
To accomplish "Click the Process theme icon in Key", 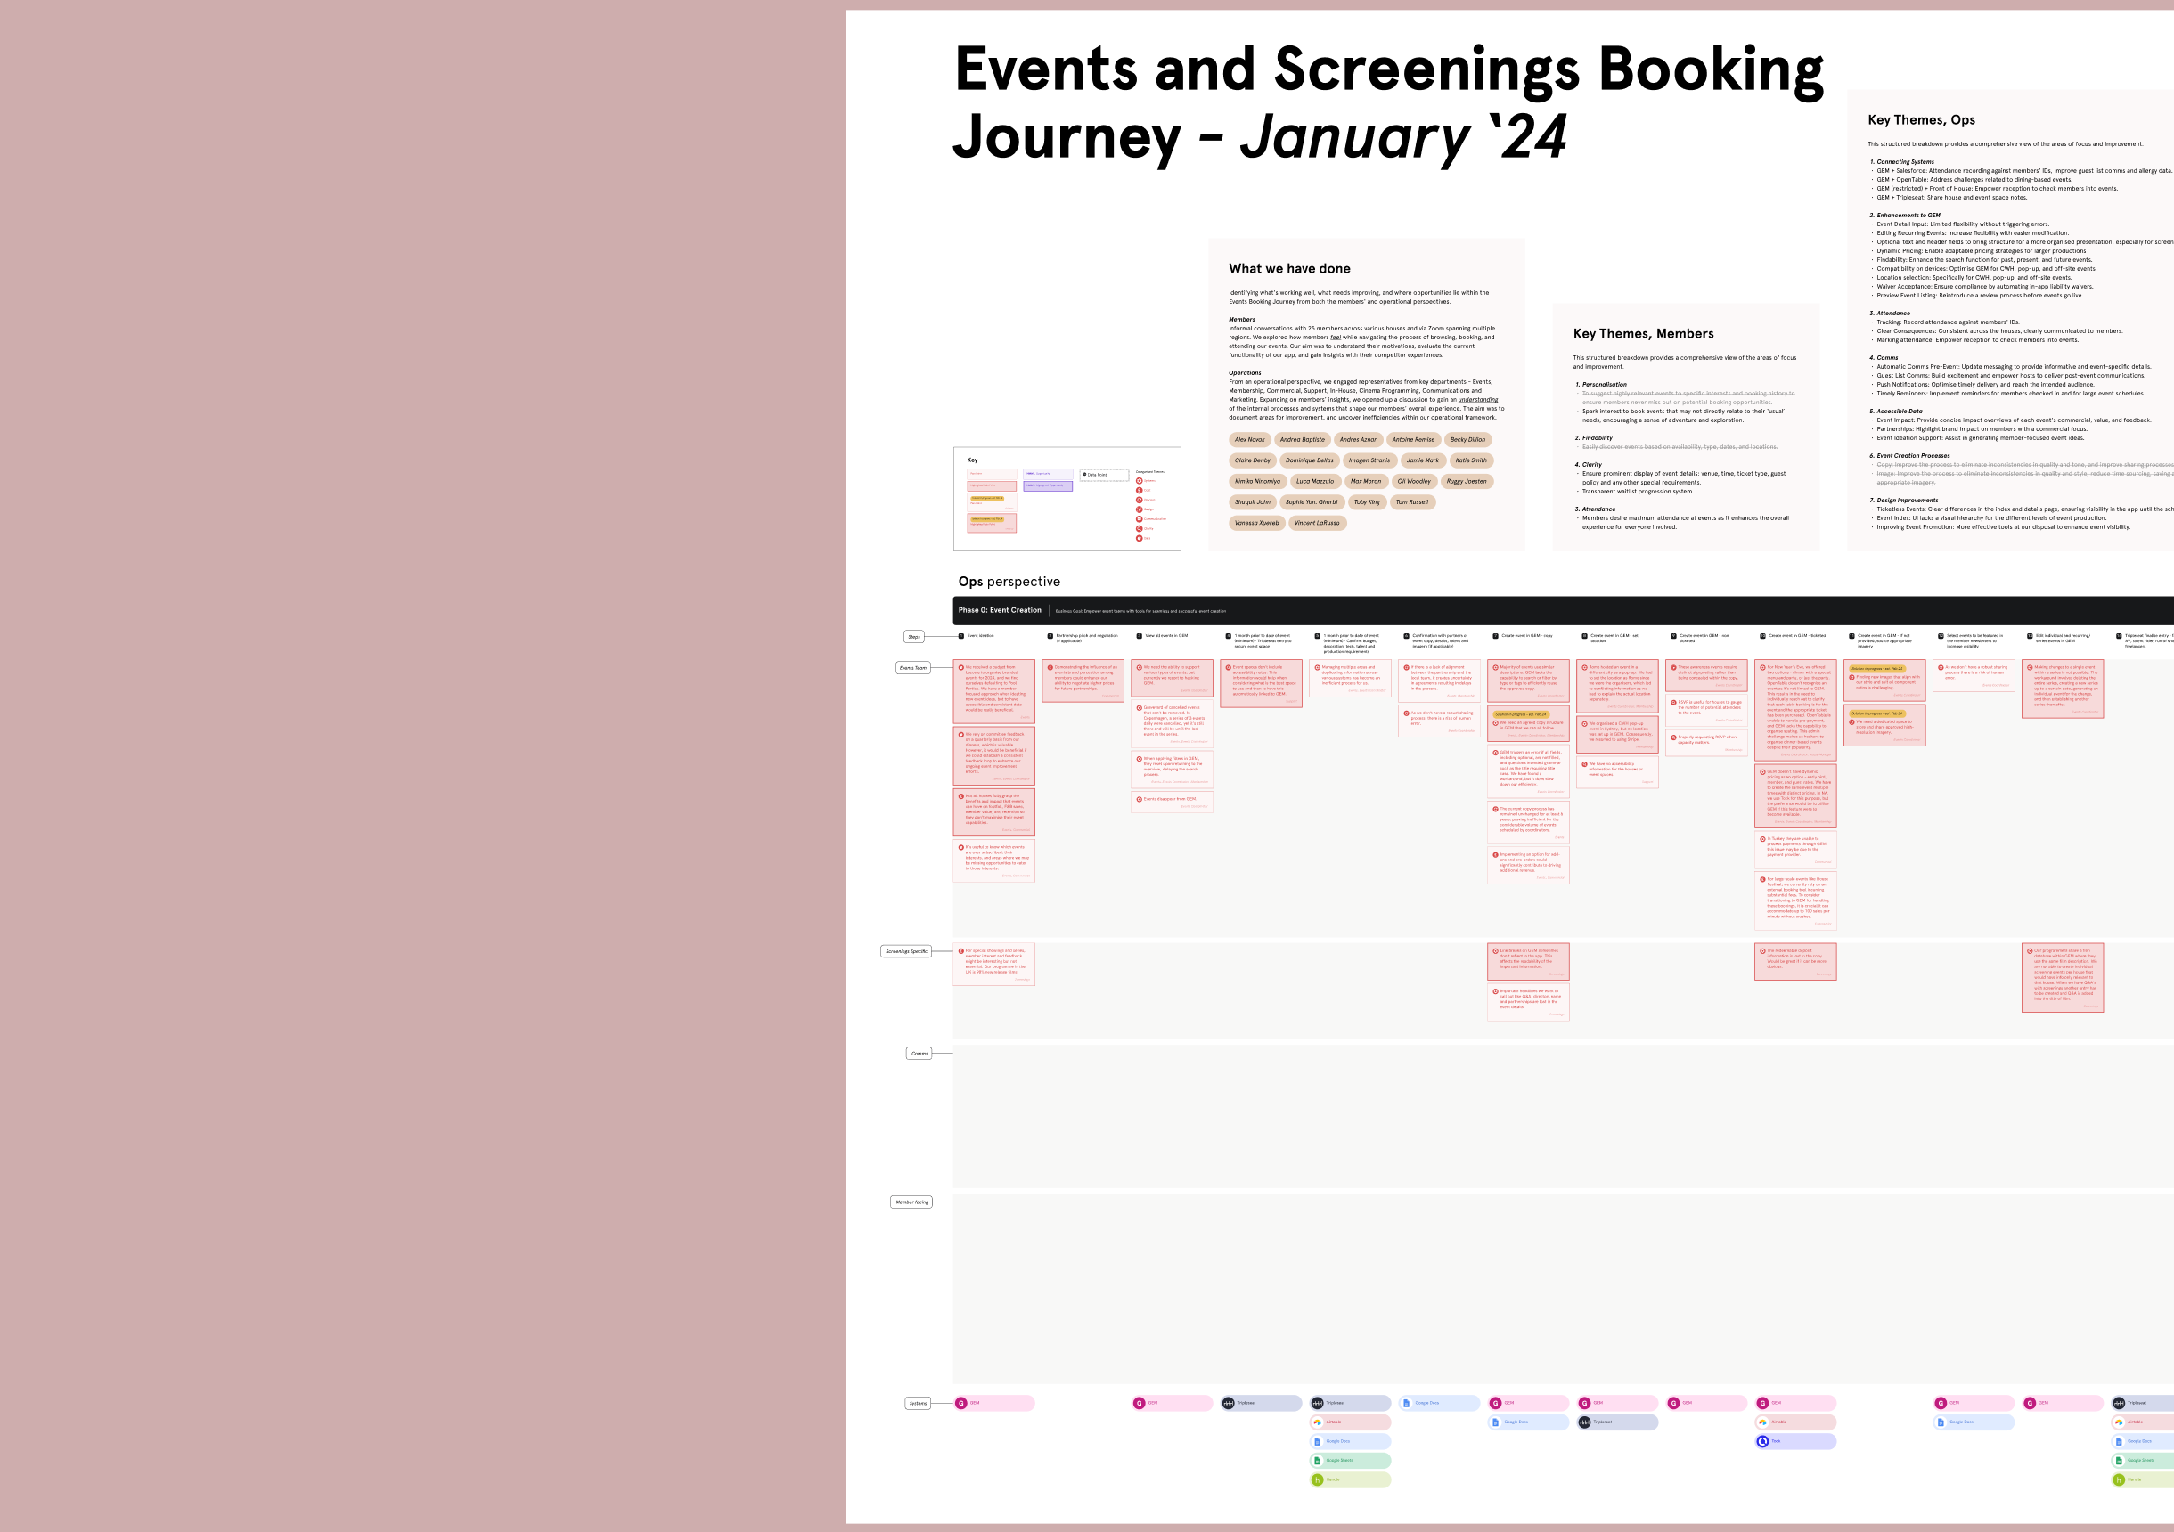I will (1139, 500).
